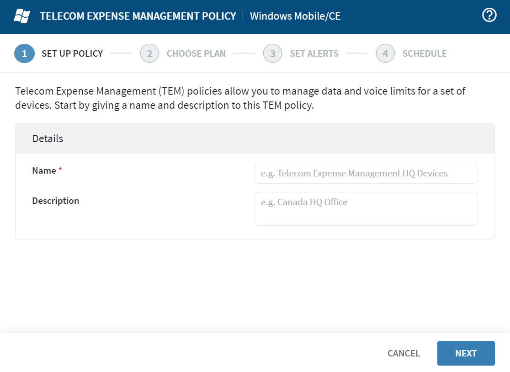Viewport: 510px width, 372px height.
Task: Jump to the Set Alerts step label
Action: (x=314, y=53)
